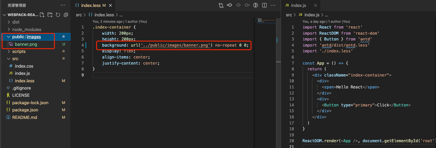Image resolution: width=436 pixels, height=148 pixels.
Task: Open the index.less editor more actions menu
Action: click(x=273, y=5)
